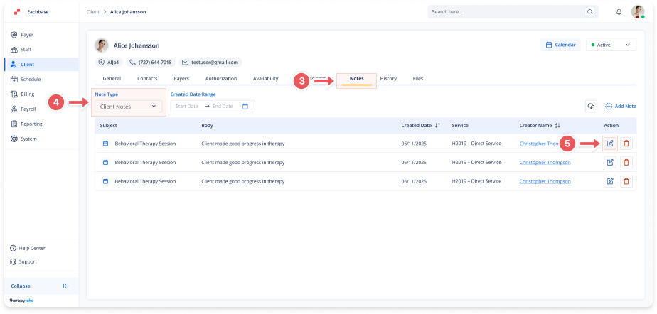Click the notification bell icon
This screenshot has width=657, height=314.
(619, 12)
